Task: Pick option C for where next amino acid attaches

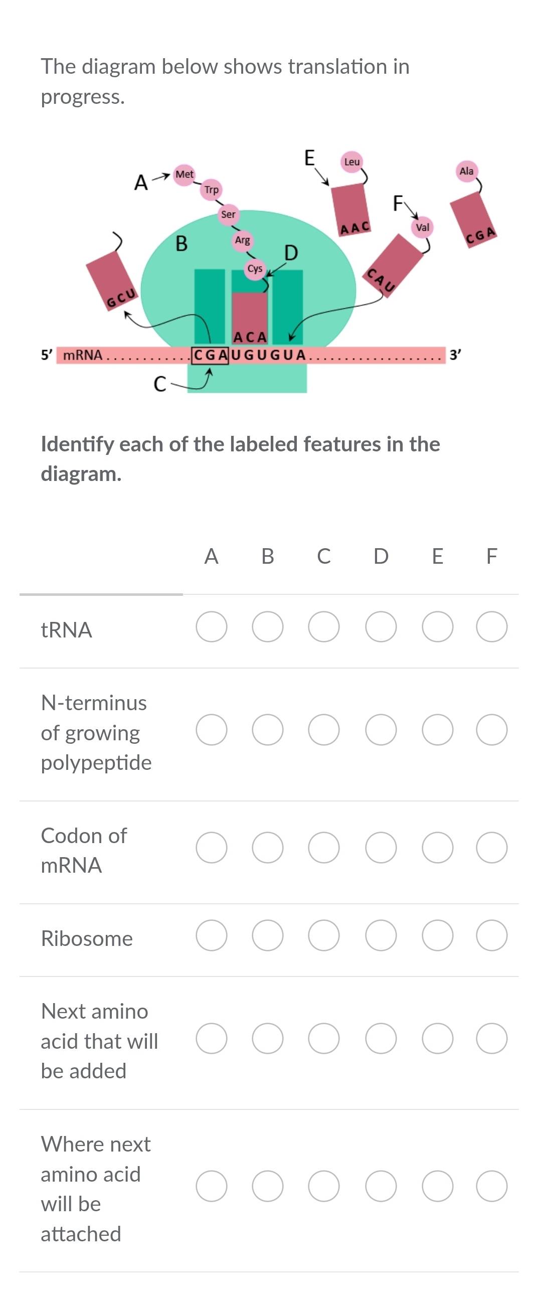Action: click(323, 1186)
